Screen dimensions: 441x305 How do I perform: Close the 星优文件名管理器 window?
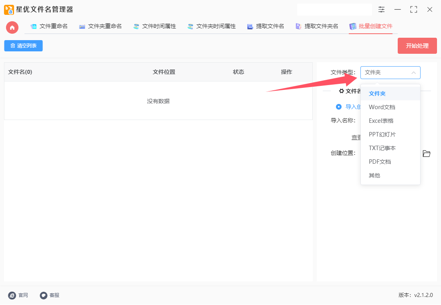coord(429,10)
